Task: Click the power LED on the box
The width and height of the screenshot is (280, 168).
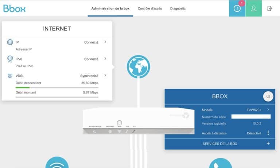Action: pyautogui.click(x=95, y=131)
